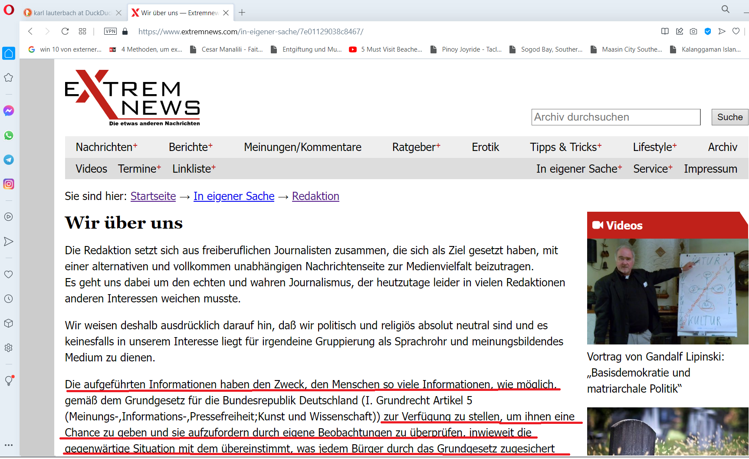
Task: Open the snapshot camera tool
Action: (x=693, y=31)
